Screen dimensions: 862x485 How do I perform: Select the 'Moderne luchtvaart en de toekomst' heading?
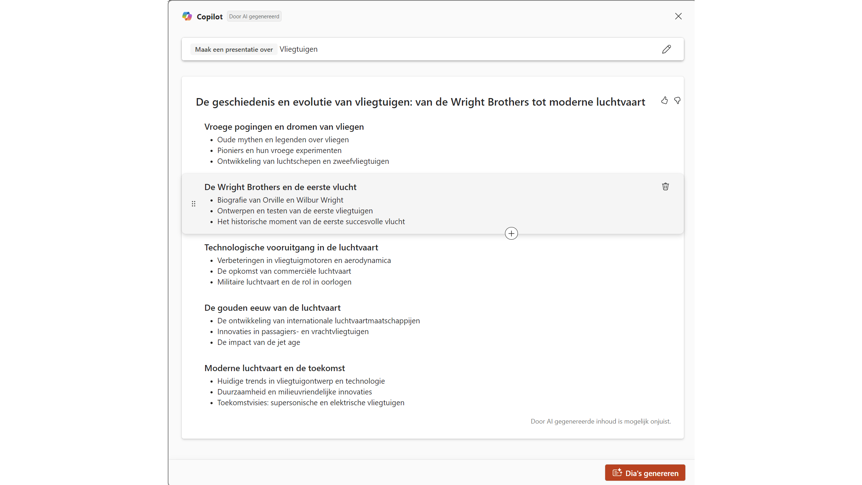pyautogui.click(x=274, y=368)
